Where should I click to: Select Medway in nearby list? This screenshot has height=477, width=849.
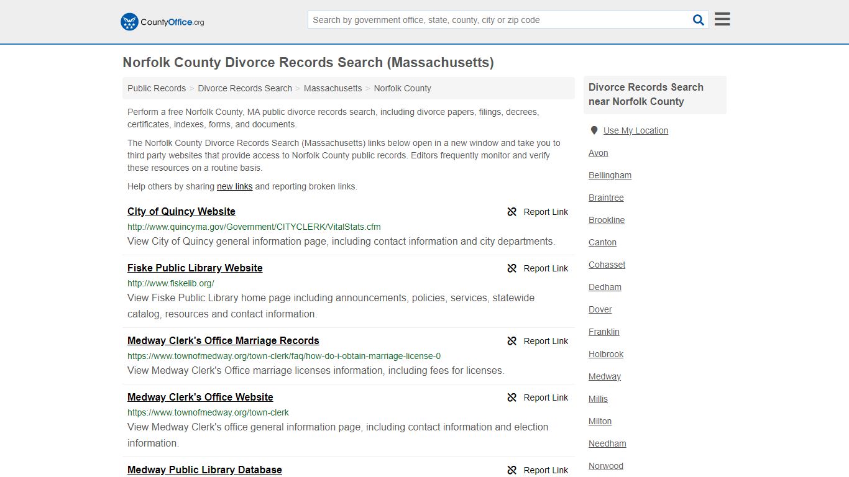(x=605, y=376)
